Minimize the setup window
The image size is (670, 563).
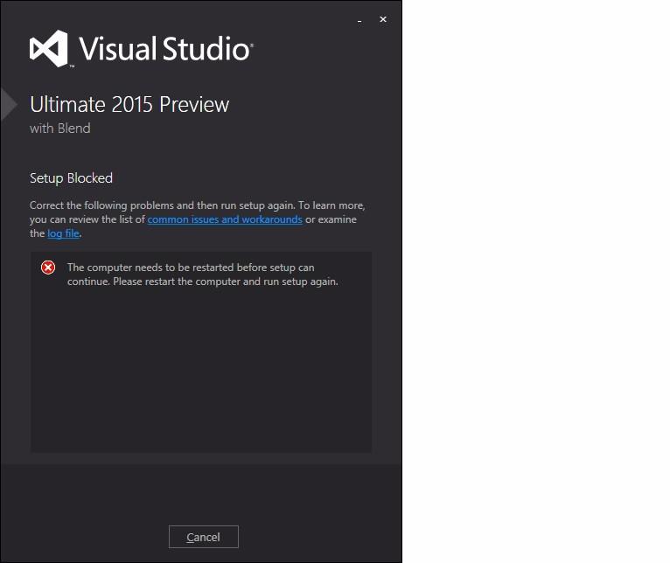[x=359, y=19]
